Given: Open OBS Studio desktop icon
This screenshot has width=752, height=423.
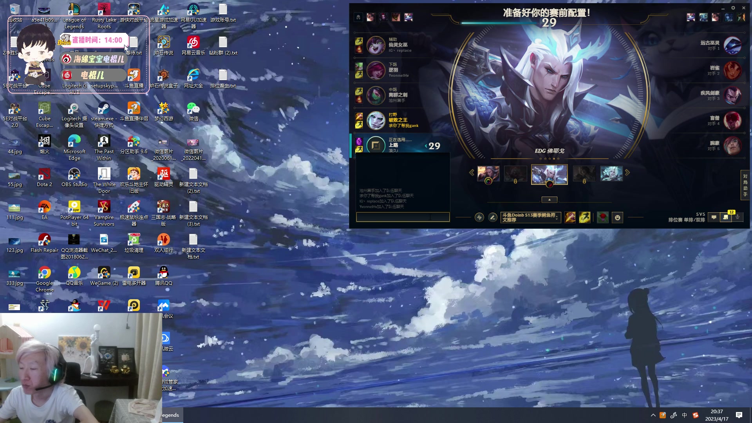Looking at the screenshot, I should (x=74, y=177).
